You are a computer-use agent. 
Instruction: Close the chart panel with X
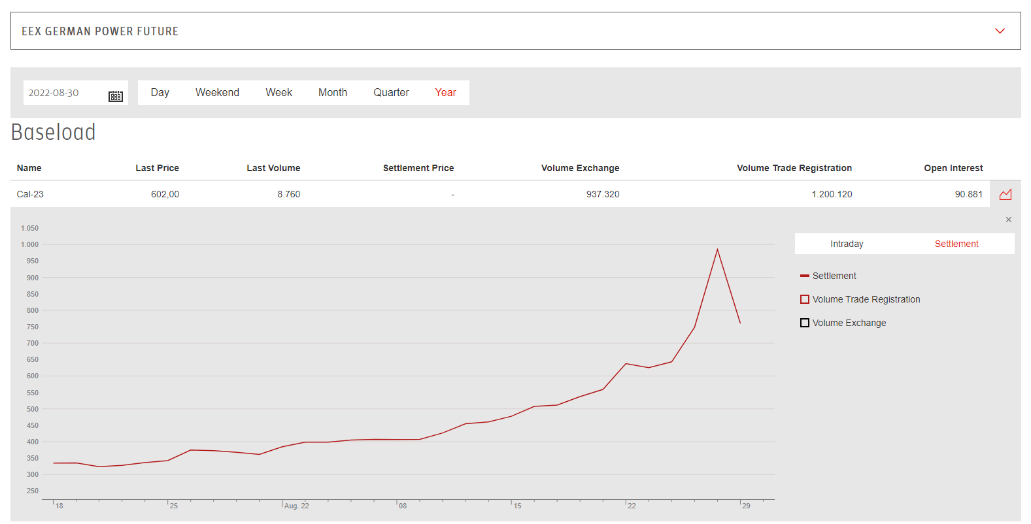click(x=1008, y=220)
